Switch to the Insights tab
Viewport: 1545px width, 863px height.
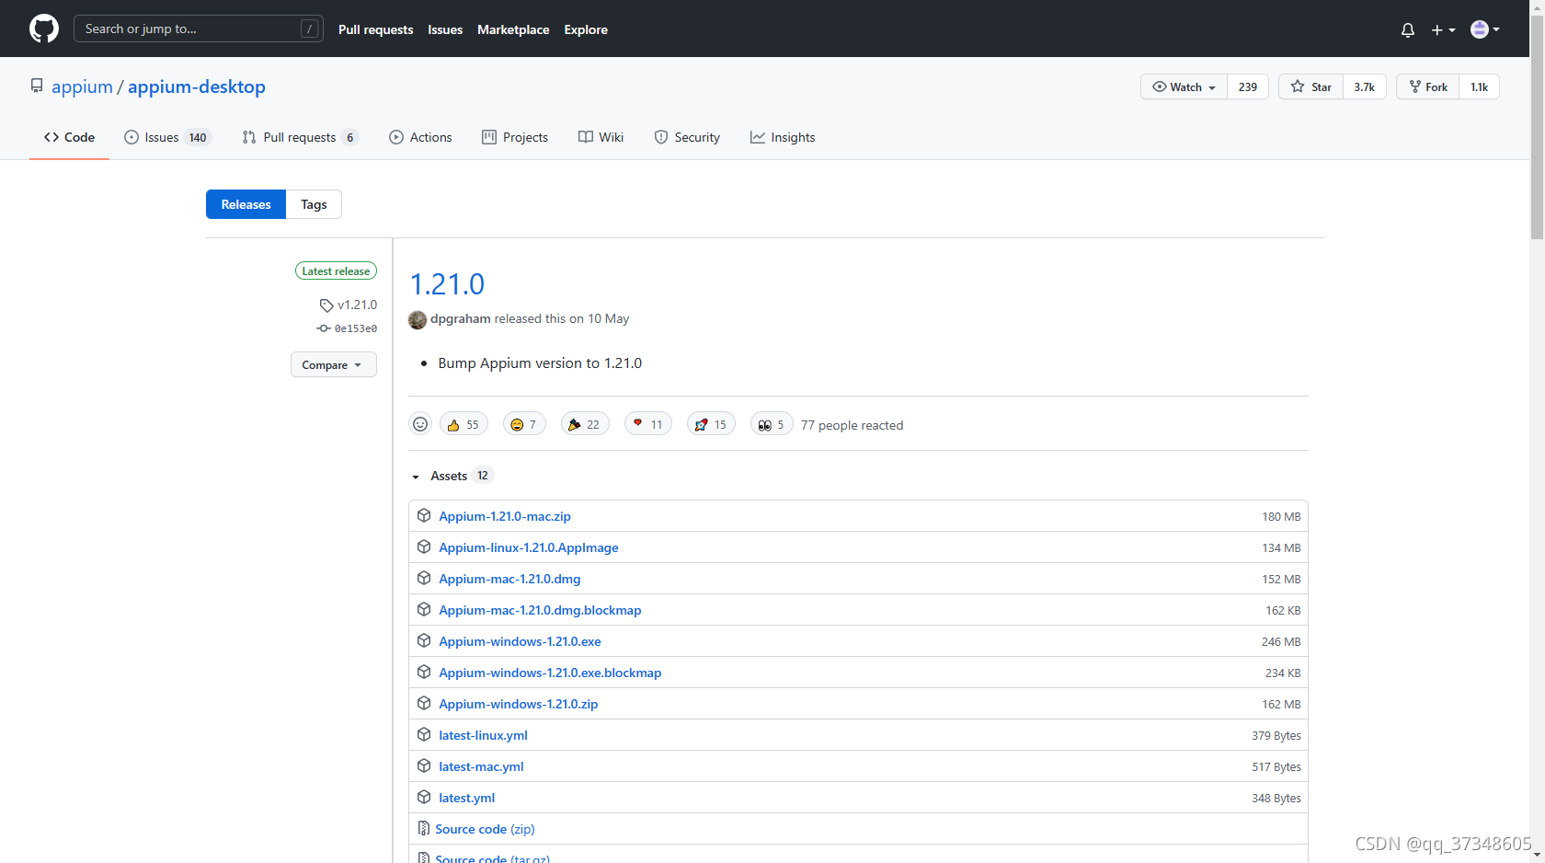[783, 137]
